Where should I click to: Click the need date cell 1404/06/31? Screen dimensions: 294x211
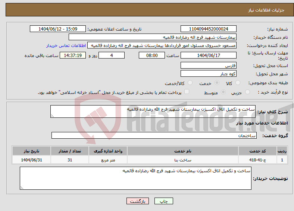(x=31, y=160)
